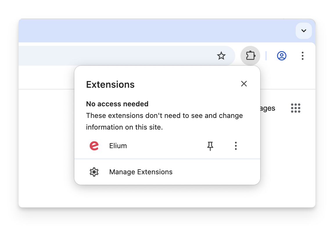Select the Elium extension name
Viewport: 334px width, 226px height.
coord(118,146)
